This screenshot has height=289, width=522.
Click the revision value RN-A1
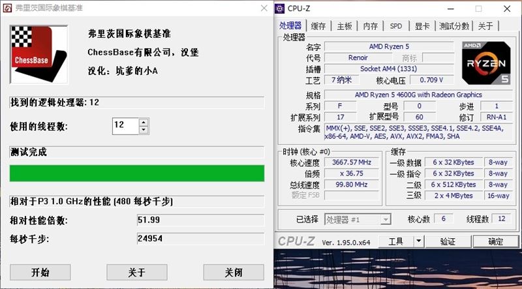click(497, 117)
